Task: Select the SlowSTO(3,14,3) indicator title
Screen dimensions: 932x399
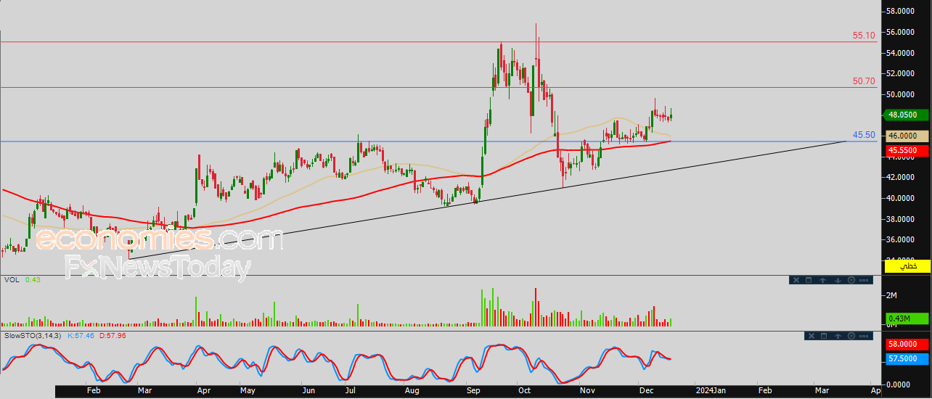Action: (x=33, y=335)
